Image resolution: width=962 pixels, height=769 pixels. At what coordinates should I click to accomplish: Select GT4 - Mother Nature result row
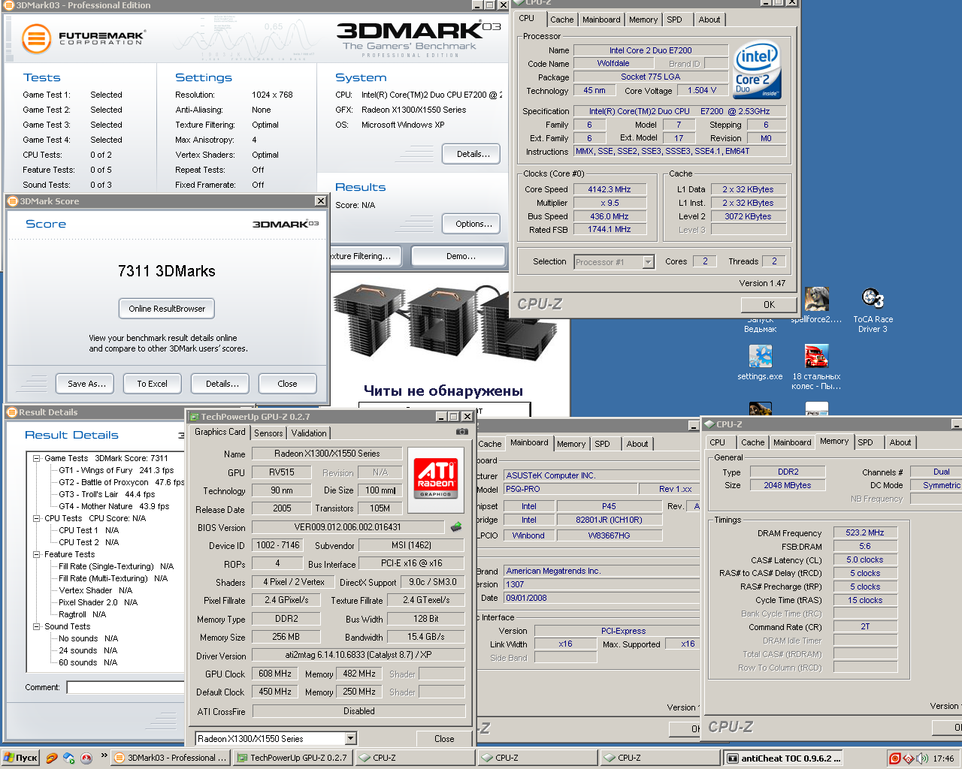pos(114,506)
